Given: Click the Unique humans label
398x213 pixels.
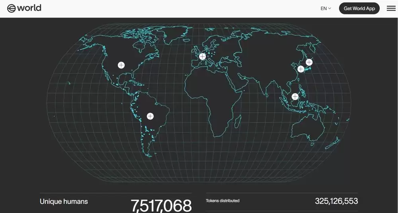Looking at the screenshot, I should (64, 201).
